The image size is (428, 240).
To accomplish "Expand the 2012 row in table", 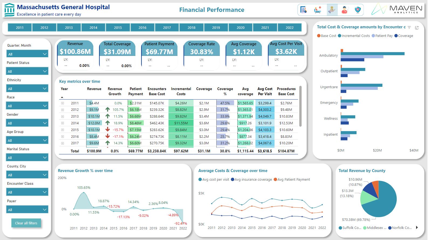I will click(x=63, y=110).
